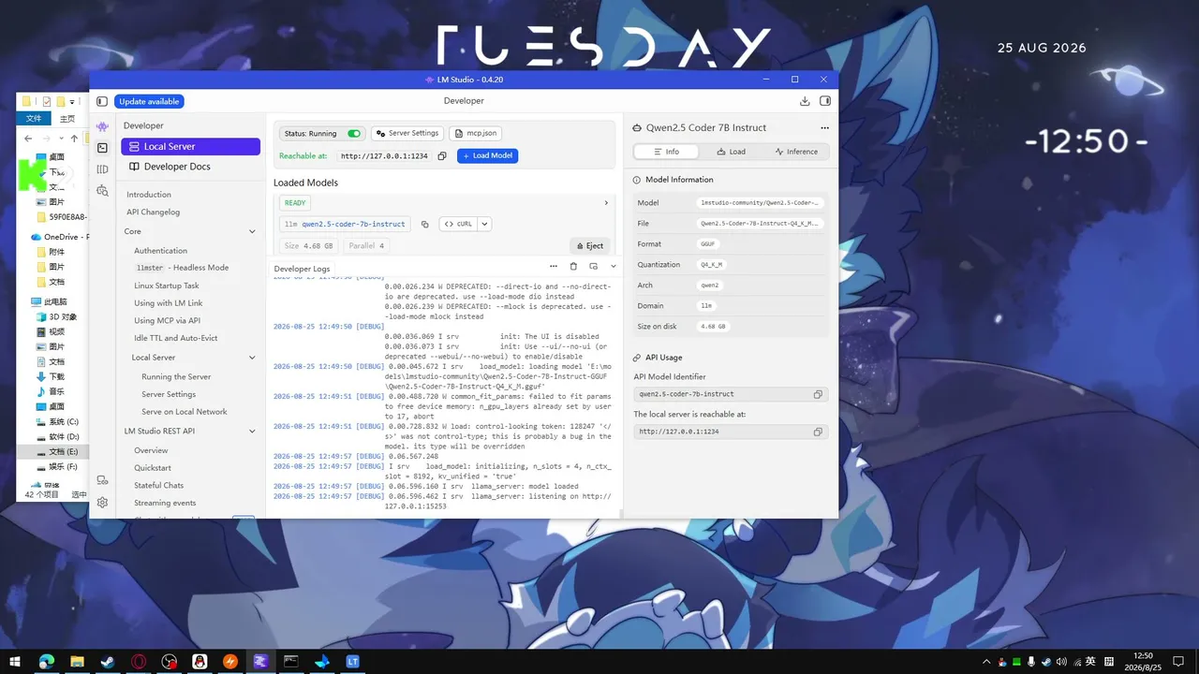This screenshot has width=1199, height=674.
Task: Open the model Discover search icon
Action: pos(102,191)
